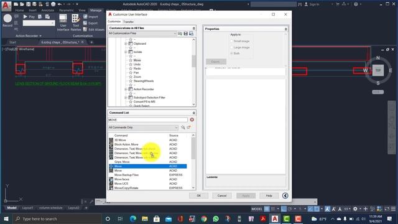The width and height of the screenshot is (398, 224).
Task: Click the Windows search box
Action: [57, 218]
